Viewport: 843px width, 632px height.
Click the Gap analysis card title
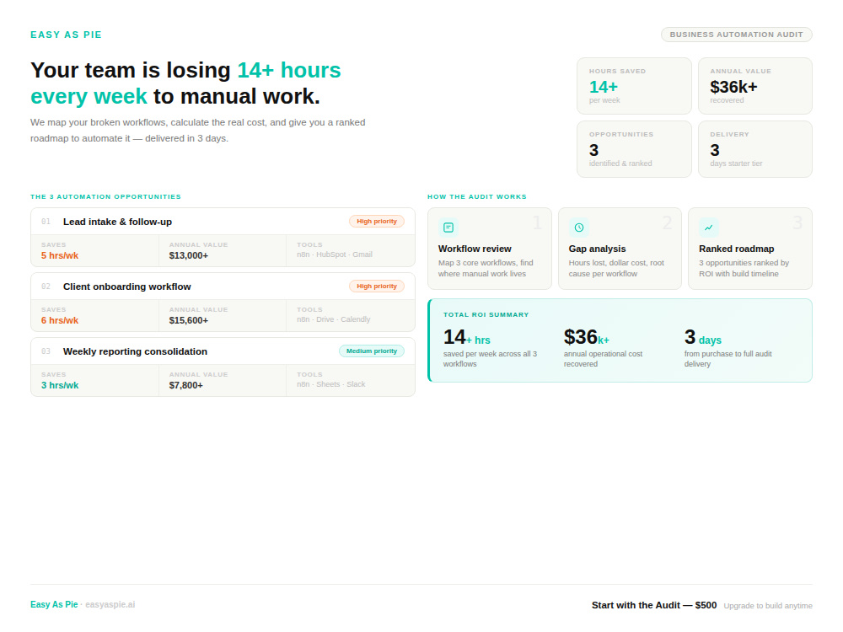pyautogui.click(x=597, y=249)
